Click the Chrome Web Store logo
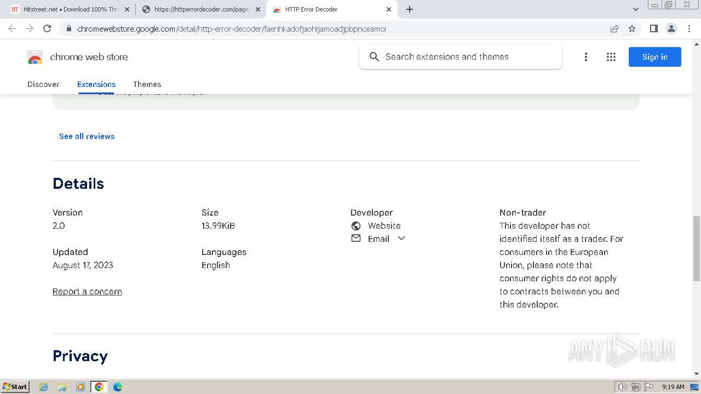The width and height of the screenshot is (701, 394). pyautogui.click(x=35, y=57)
